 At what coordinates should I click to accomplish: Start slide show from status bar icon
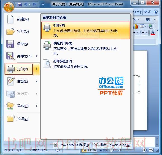click(95, 150)
